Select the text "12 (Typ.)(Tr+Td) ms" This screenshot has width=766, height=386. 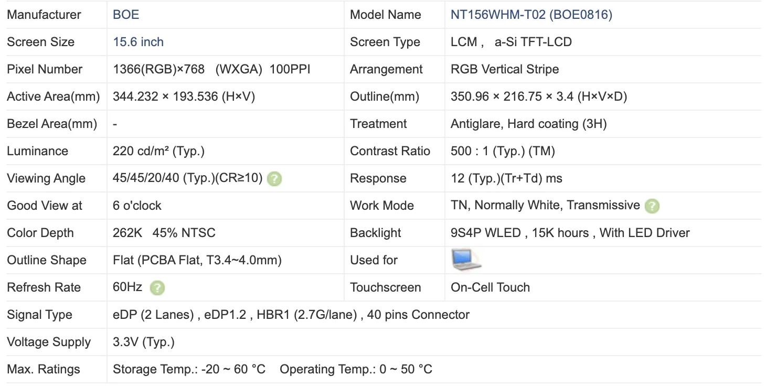tap(506, 178)
